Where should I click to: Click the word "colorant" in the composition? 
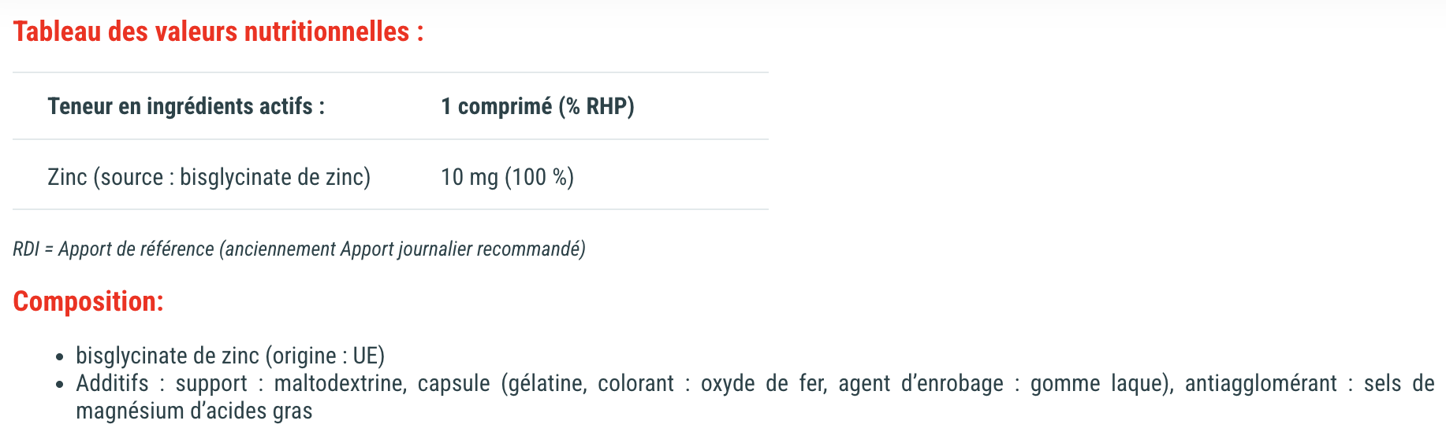(x=635, y=383)
